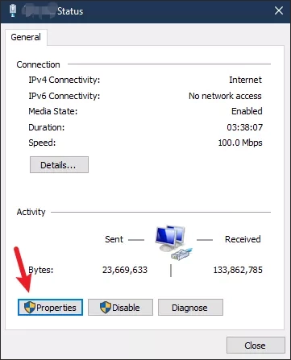Click the Duration value 03:38:07
The image size is (291, 360).
245,127
